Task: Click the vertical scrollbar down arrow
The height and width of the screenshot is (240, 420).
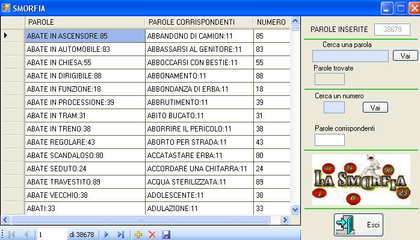Action: tap(295, 209)
